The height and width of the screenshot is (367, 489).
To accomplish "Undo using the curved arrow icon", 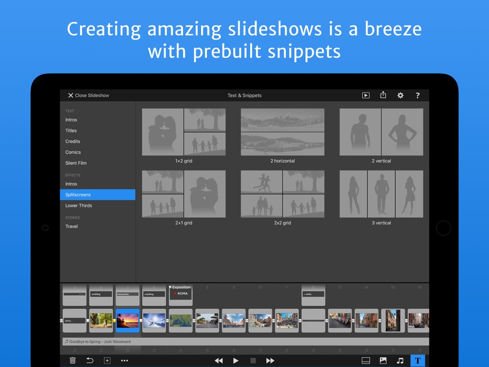I will coord(90,361).
